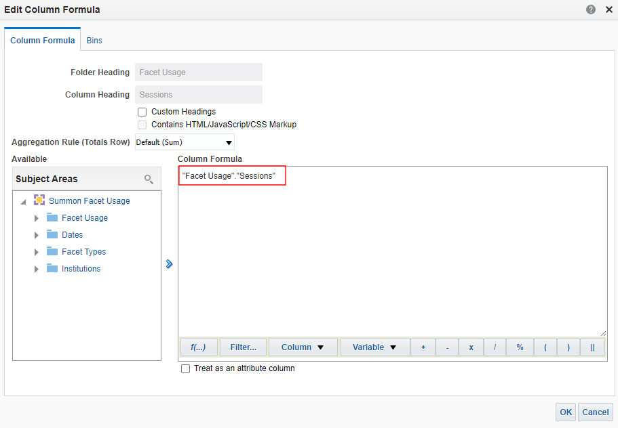Insert the concatenation || operator
The image size is (618, 428).
tap(592, 347)
